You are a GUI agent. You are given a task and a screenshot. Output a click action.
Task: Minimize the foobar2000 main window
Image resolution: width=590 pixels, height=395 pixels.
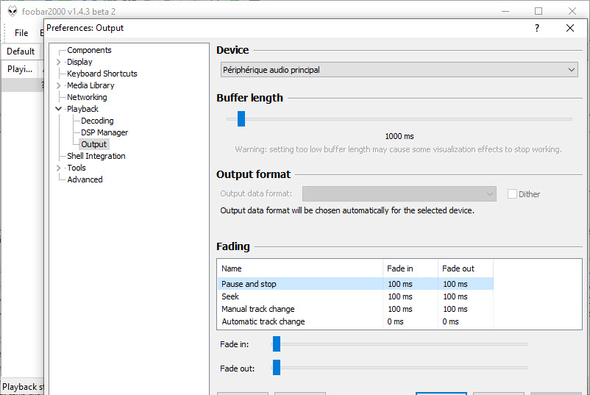point(505,11)
